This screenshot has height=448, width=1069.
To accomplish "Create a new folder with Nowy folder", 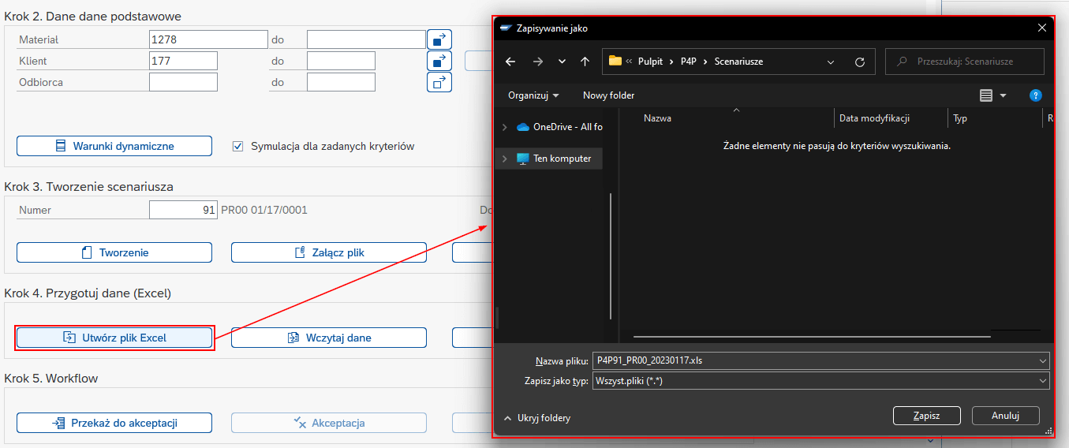I will pyautogui.click(x=608, y=95).
